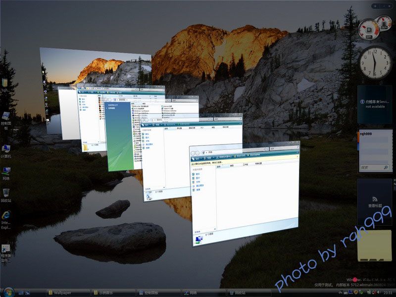This screenshot has height=297, width=396.
Task: Click the Windows Start orb
Action: [8, 292]
